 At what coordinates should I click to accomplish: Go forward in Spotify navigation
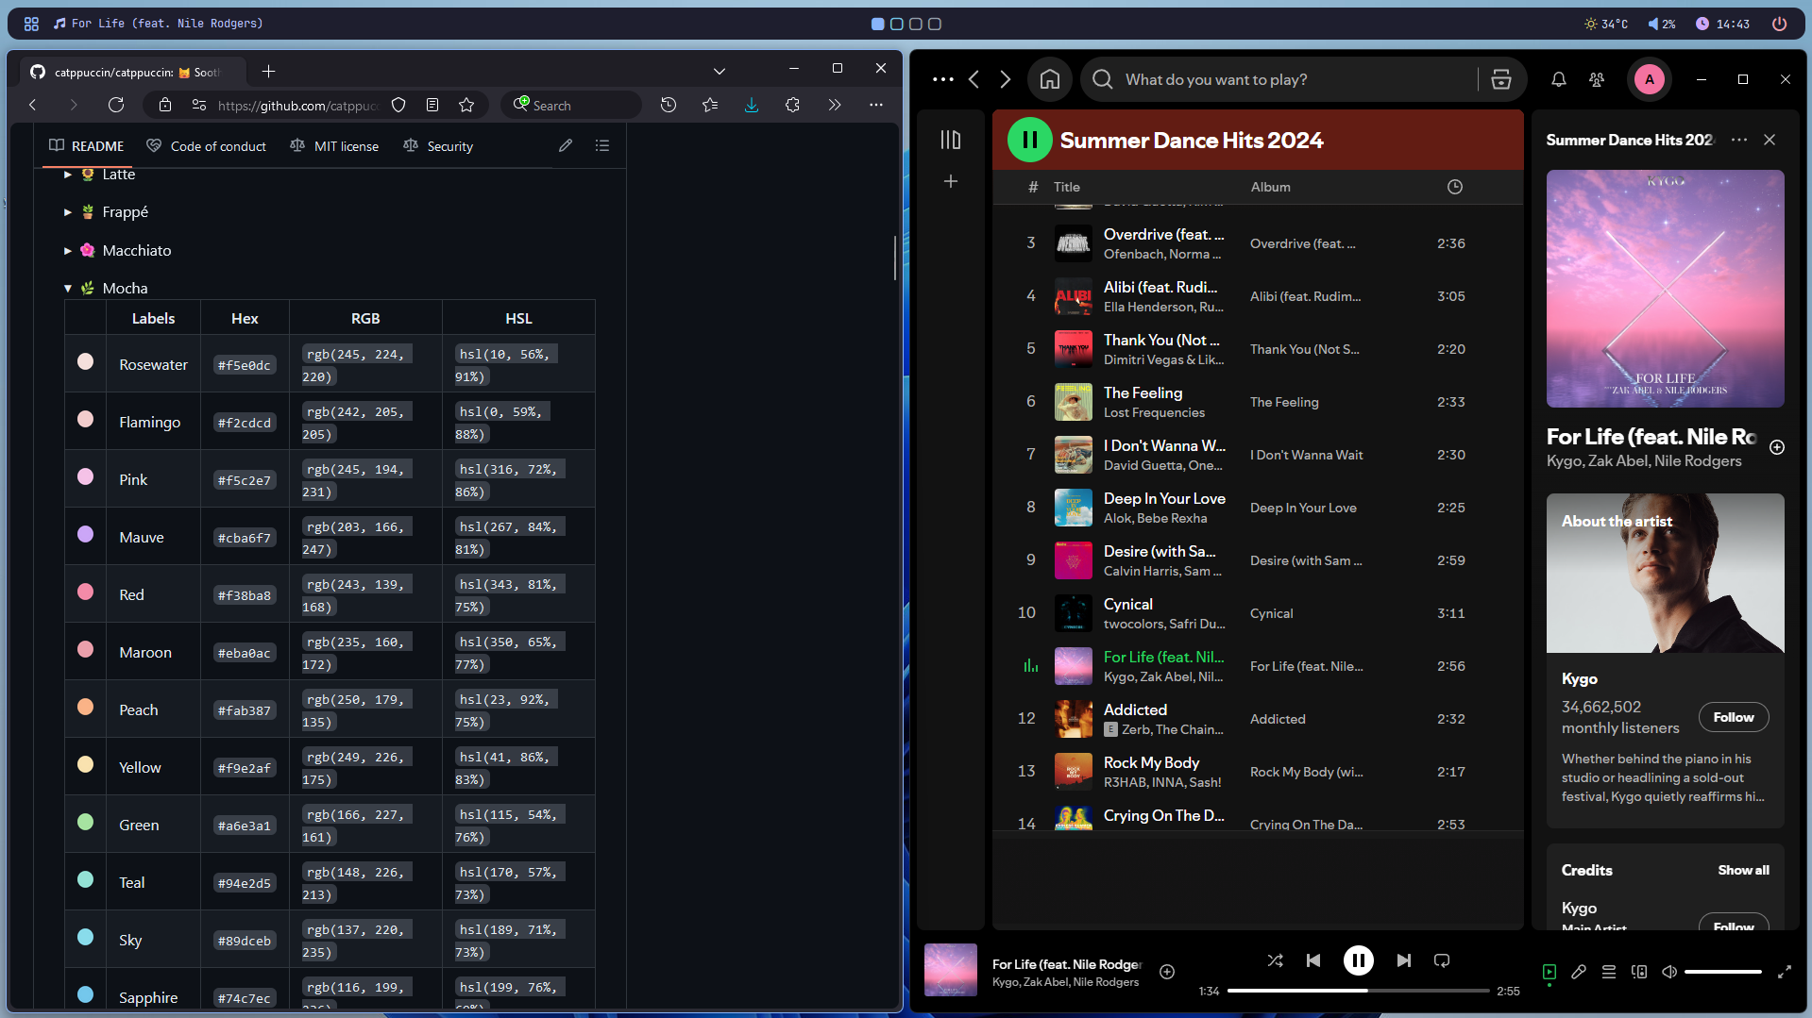point(1006,79)
